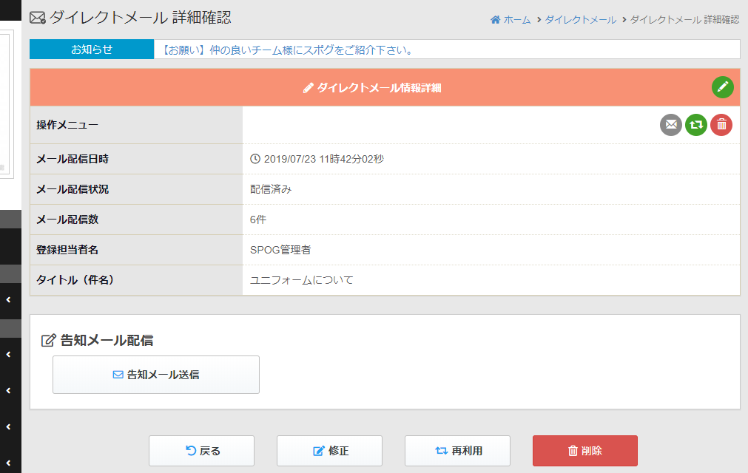
Task: Click the envelope icon beside the page title
Action: tap(37, 18)
